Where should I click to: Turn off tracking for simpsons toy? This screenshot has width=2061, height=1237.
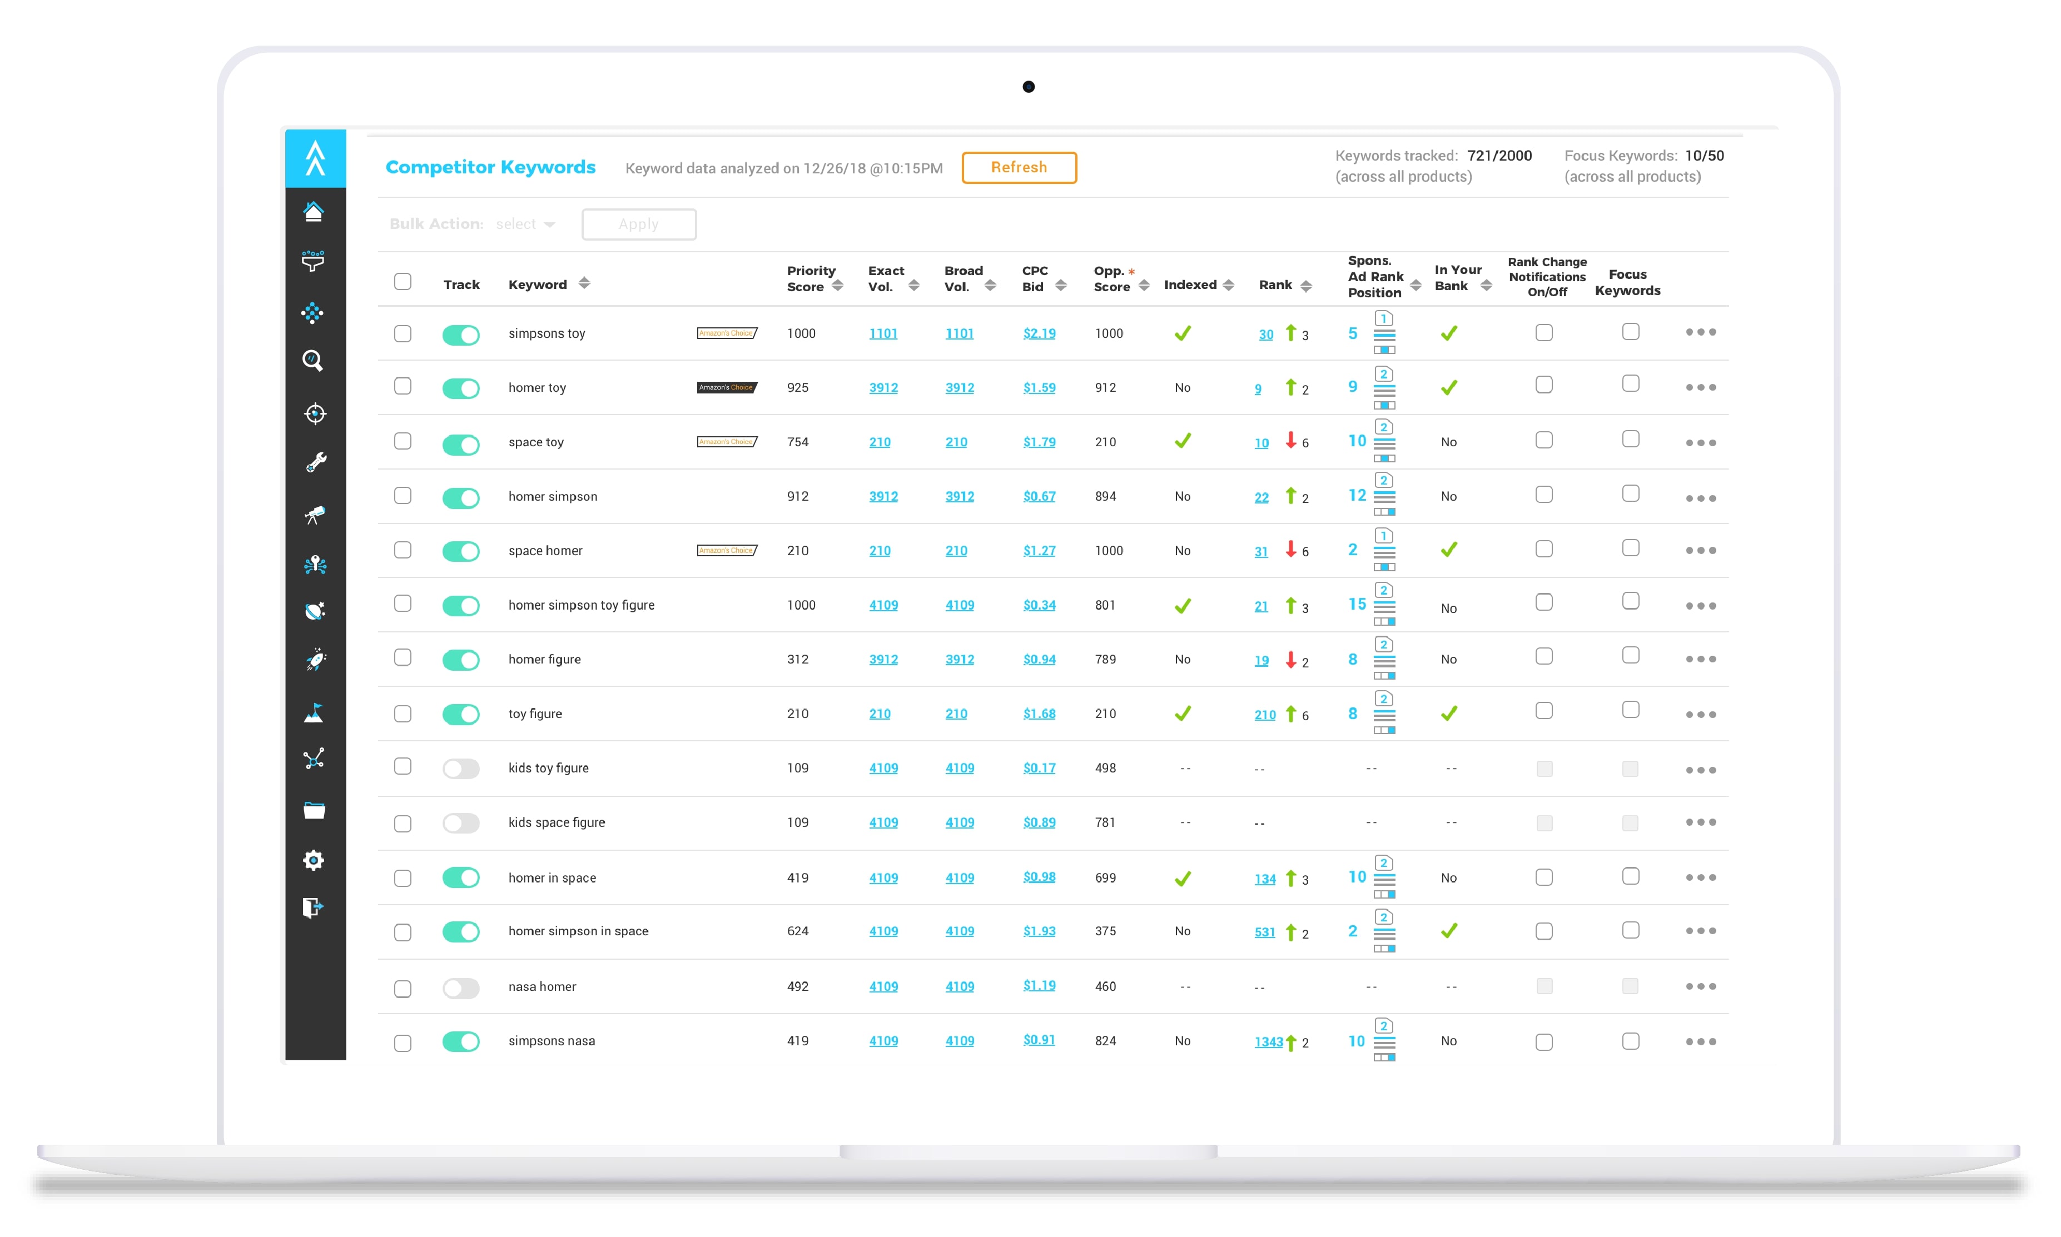461,335
